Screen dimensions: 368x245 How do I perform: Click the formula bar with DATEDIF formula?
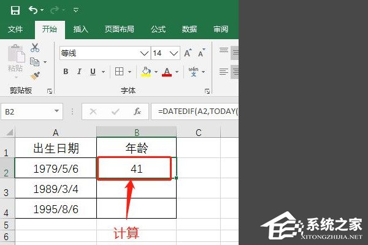pyautogui.click(x=195, y=111)
